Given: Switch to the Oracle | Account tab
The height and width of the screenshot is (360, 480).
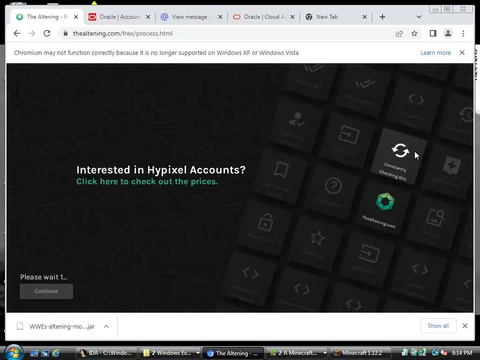Looking at the screenshot, I should tap(120, 17).
